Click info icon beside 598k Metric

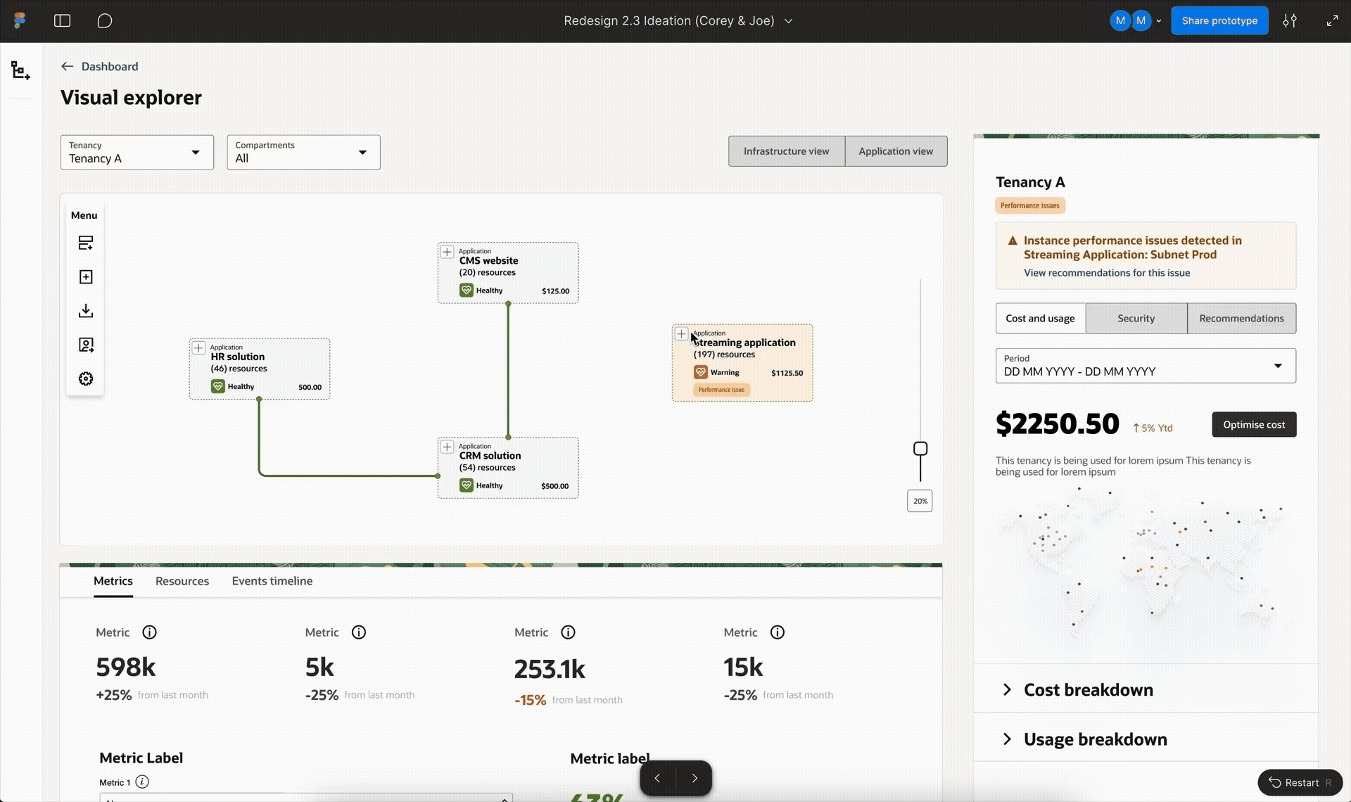pyautogui.click(x=149, y=632)
